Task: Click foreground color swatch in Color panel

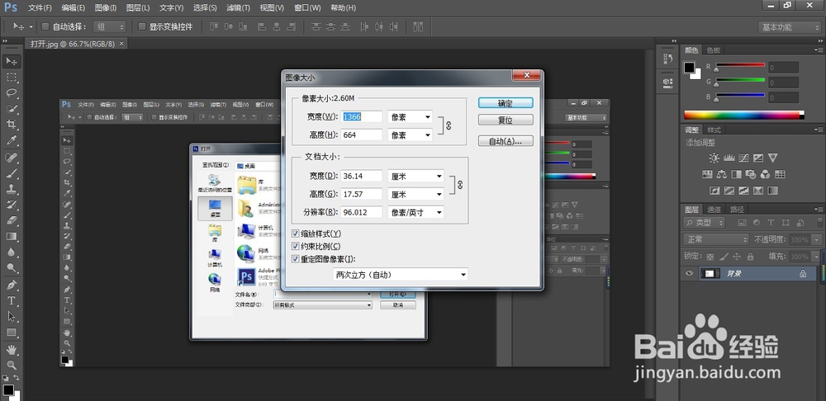Action: (689, 68)
